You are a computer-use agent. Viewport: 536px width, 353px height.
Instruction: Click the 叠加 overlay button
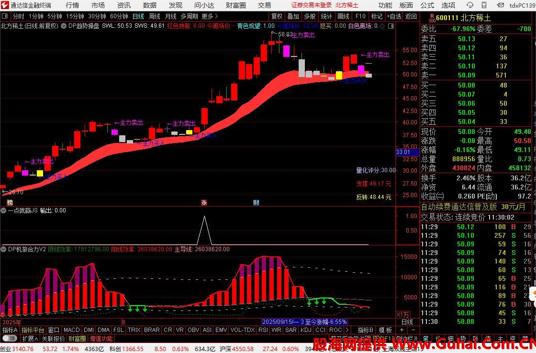coord(293,16)
